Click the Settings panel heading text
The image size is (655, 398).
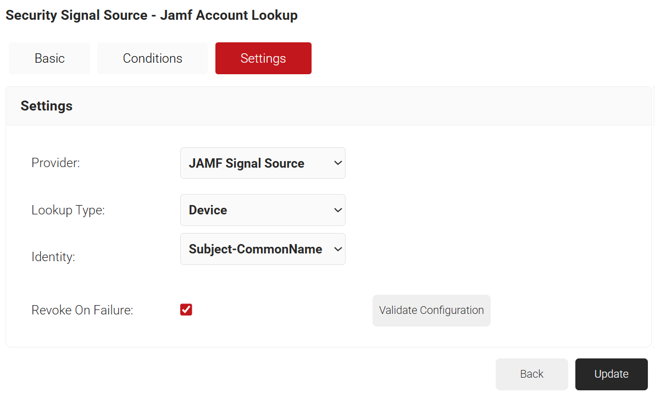(x=47, y=106)
